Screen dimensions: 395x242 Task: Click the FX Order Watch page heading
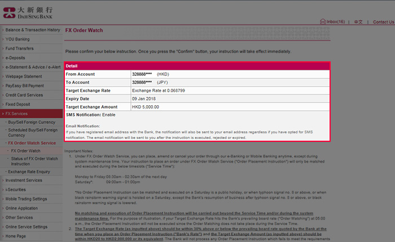coord(84,30)
